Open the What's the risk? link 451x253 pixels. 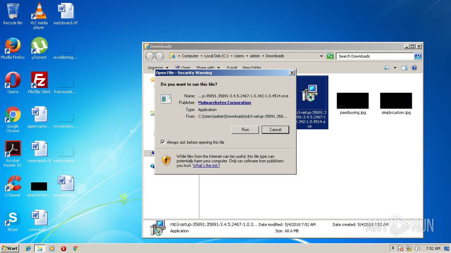(206, 166)
